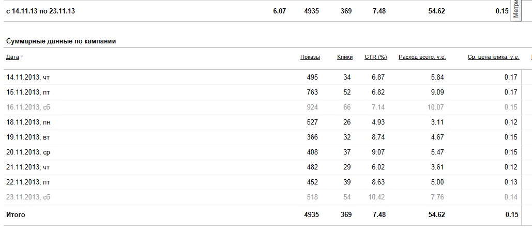This screenshot has height=232, width=532.
Task: Click the ascending sort arrow next to Дата
Action: pos(22,57)
